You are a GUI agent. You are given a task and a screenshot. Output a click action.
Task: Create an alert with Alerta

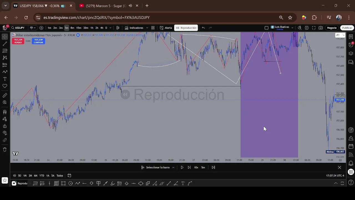tap(166, 28)
